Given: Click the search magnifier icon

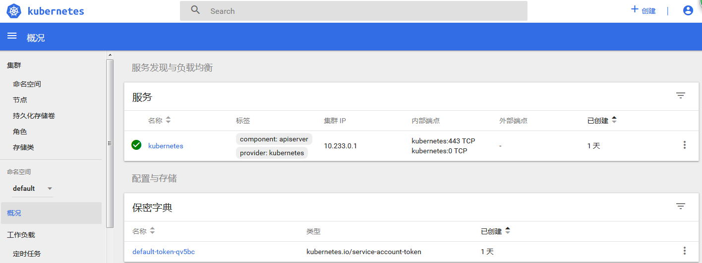Looking at the screenshot, I should click(x=195, y=10).
